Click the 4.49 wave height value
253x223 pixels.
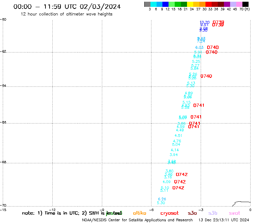(180, 130)
